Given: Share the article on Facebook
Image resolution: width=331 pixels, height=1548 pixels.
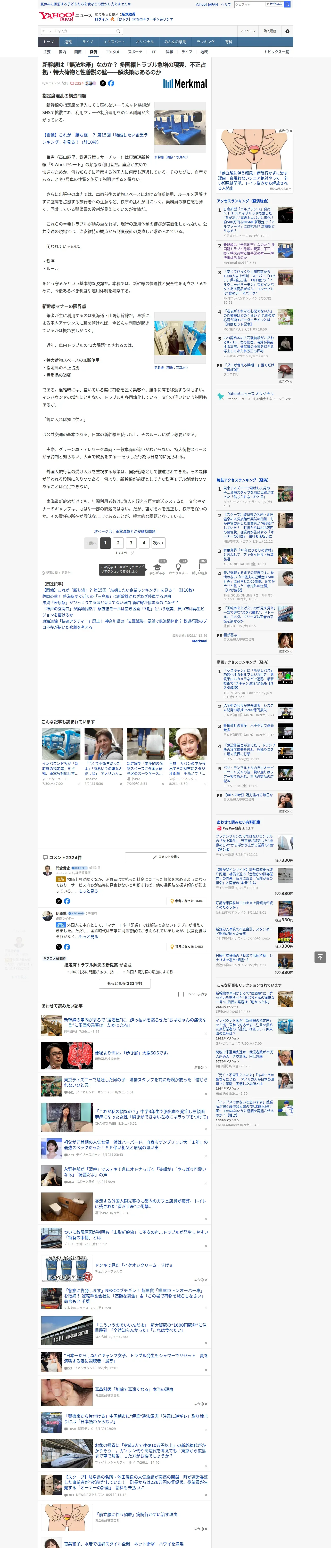Looking at the screenshot, I should (x=111, y=84).
